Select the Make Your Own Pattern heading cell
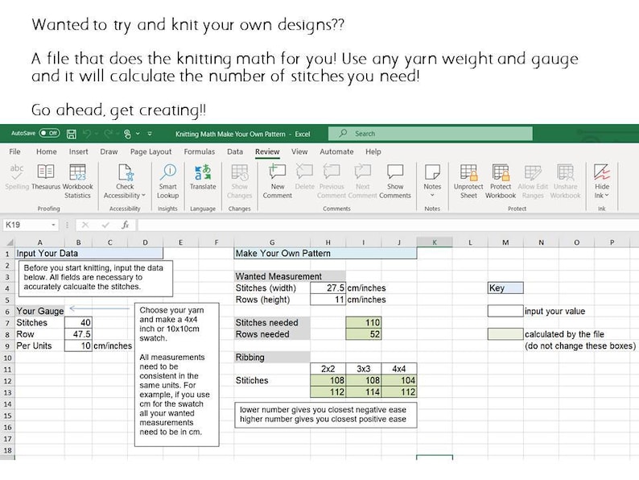The height and width of the screenshot is (480, 639). coord(326,253)
